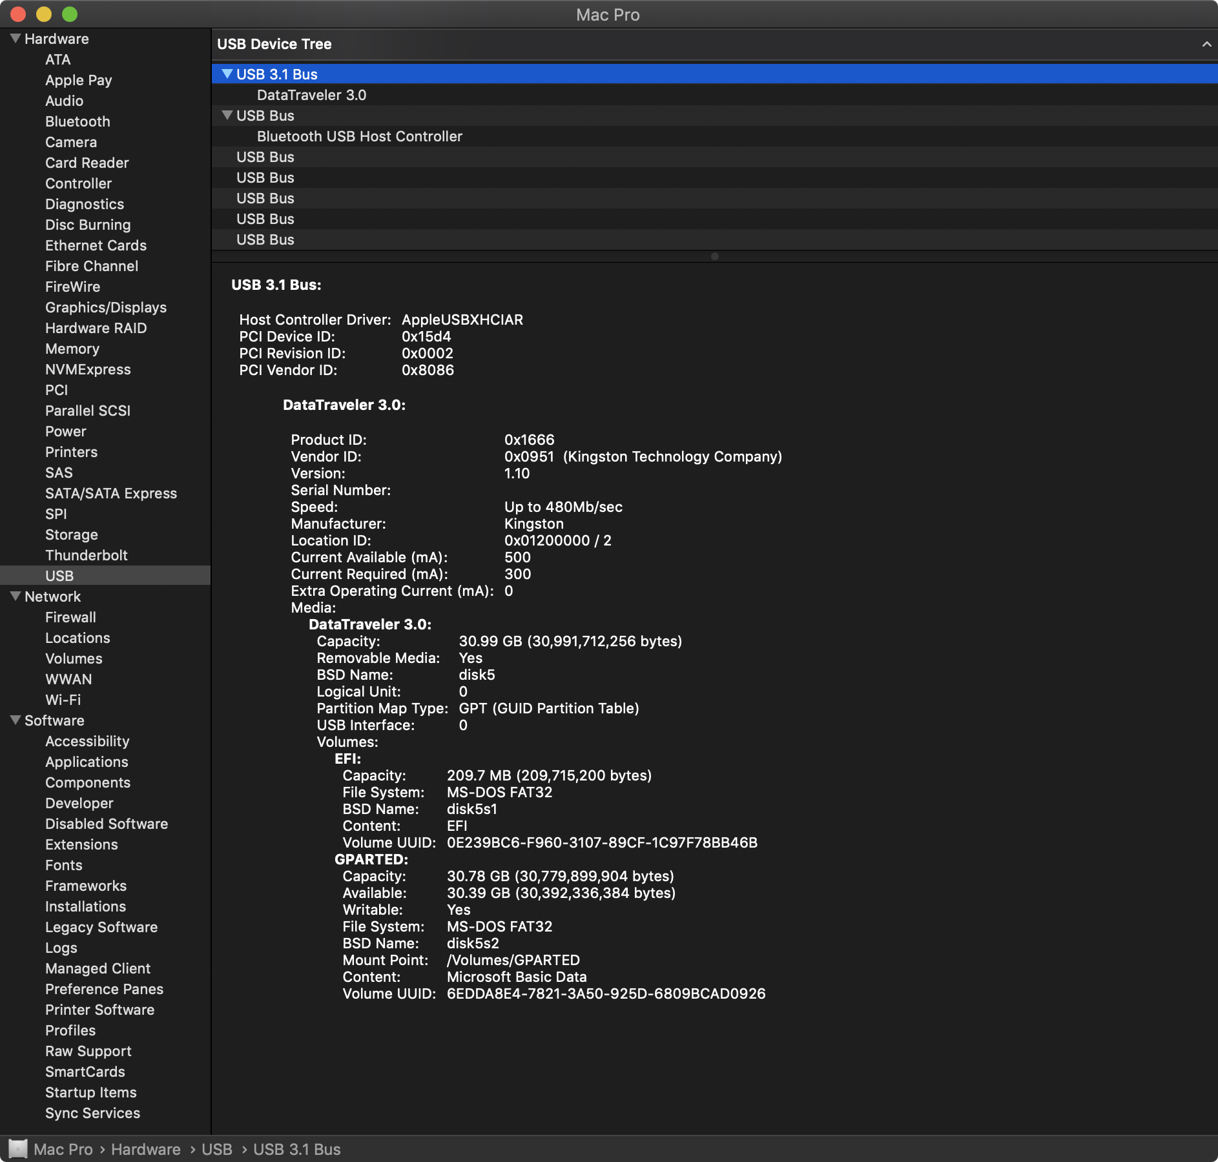This screenshot has height=1162, width=1218.
Task: Show Graphics/Displays information
Action: click(106, 307)
